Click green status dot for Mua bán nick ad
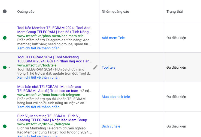This screenshot has width=201, height=137. tap(5, 97)
